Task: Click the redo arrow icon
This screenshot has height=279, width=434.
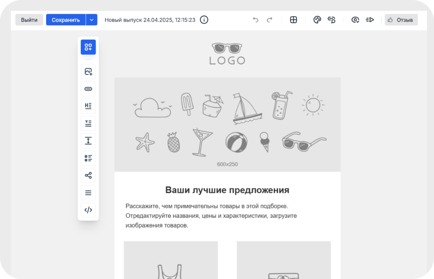Action: tap(270, 20)
